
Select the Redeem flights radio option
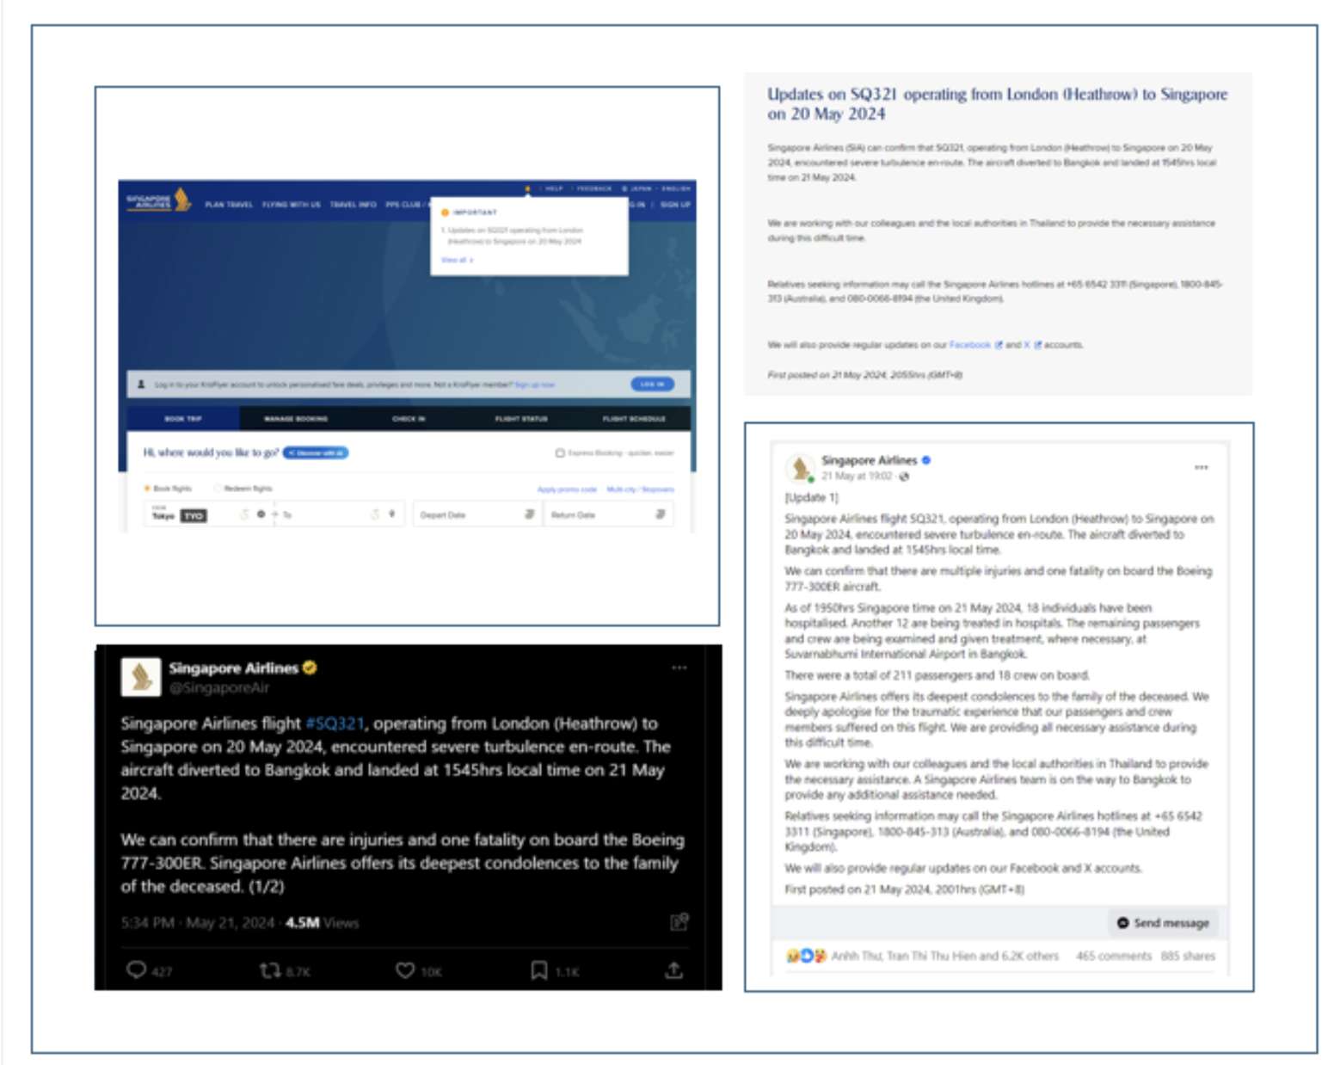[218, 488]
